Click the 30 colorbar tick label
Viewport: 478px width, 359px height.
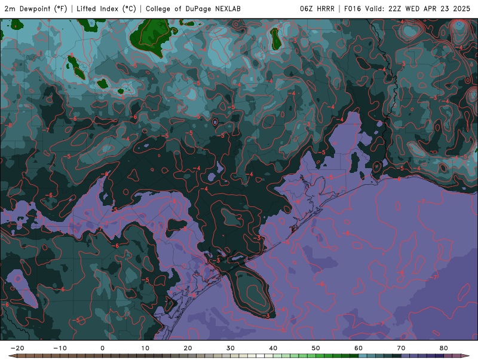[x=231, y=348]
